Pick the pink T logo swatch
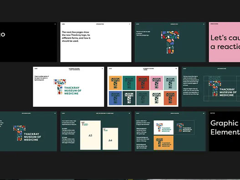 click(x=156, y=83)
